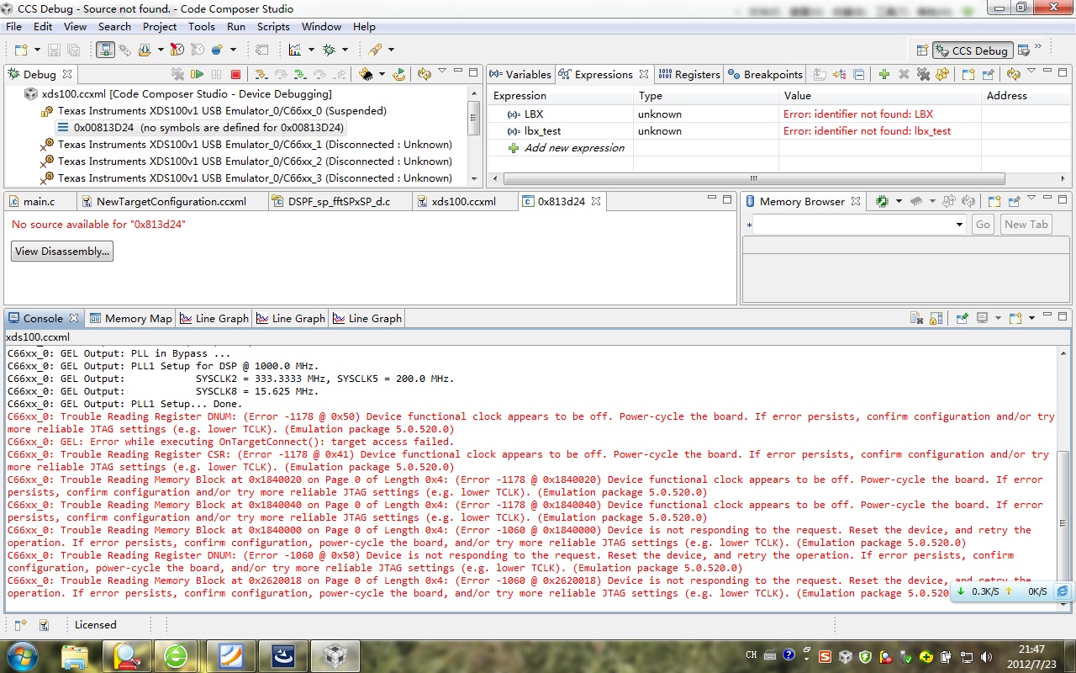Close the Console view tab
The height and width of the screenshot is (673, 1076).
tap(74, 318)
